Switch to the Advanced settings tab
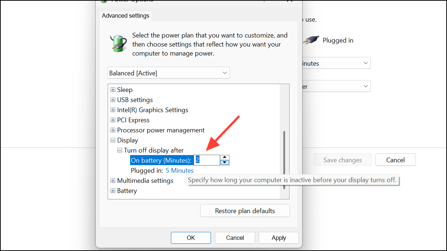 [125, 16]
